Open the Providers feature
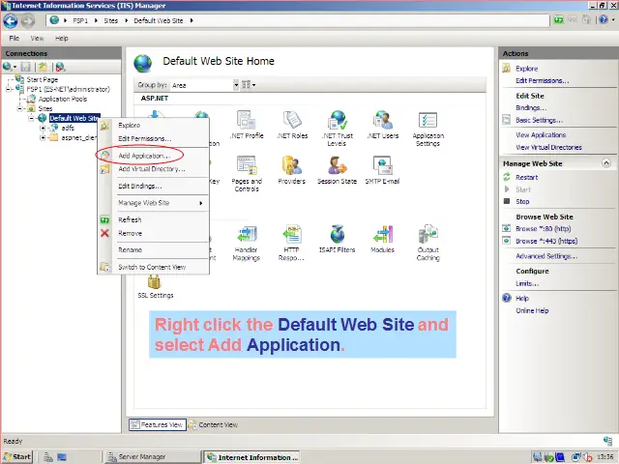 (x=292, y=170)
